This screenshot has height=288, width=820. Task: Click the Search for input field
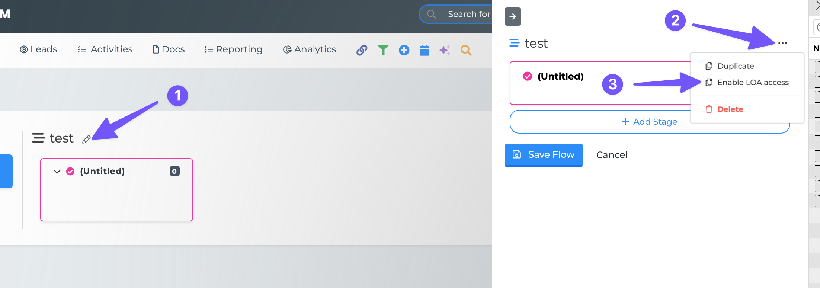pos(468,14)
